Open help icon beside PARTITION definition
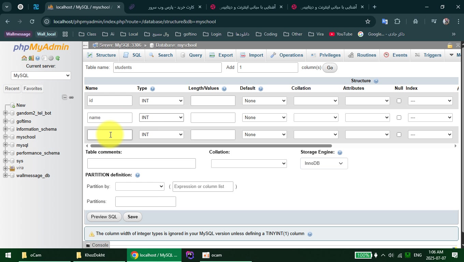Screen dimensions: 464x262 (x=137, y=175)
